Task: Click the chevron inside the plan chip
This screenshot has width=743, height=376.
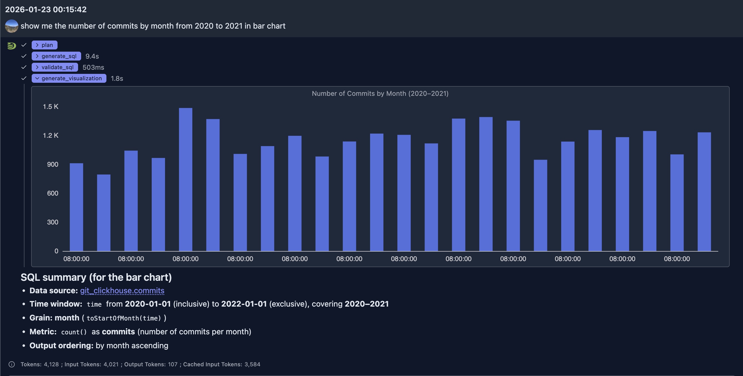Action: (37, 45)
